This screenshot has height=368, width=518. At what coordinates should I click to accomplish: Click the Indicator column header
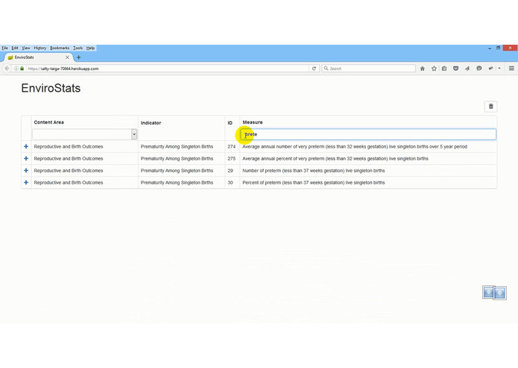[x=151, y=123]
